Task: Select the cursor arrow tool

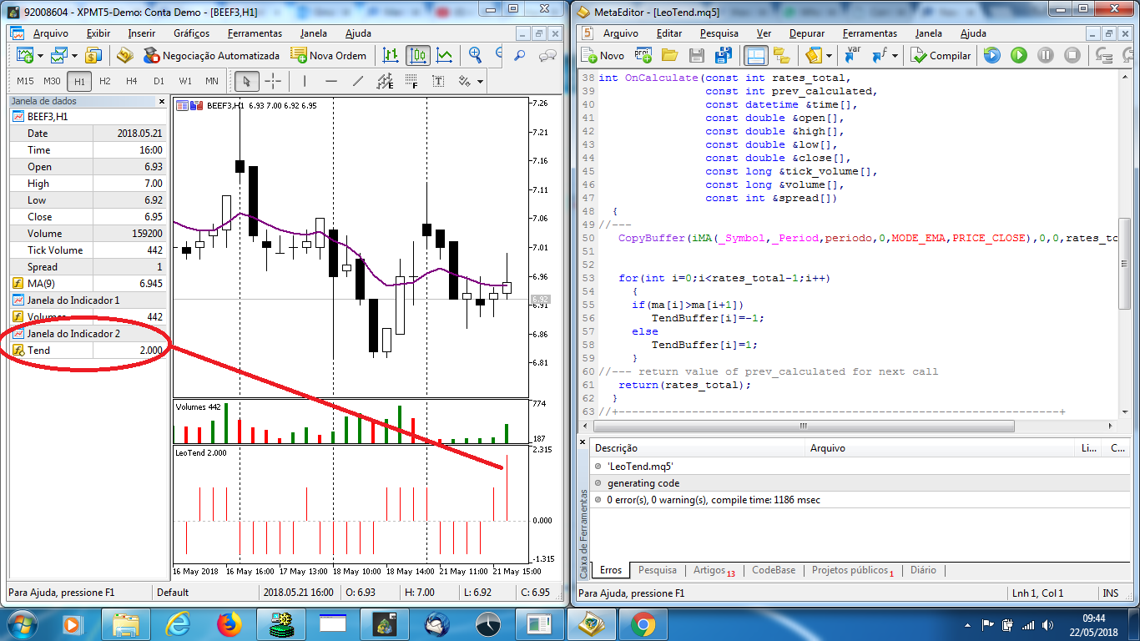Action: pos(246,81)
